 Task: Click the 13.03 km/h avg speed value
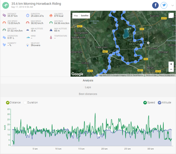14,23
